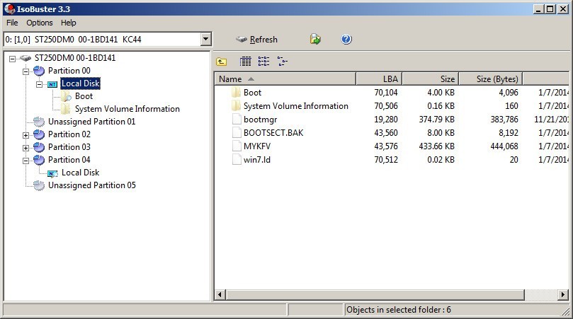Screen dimensions: 573x319
Task: Click 'Objects in selected folder : 6' status text
Action: [398, 310]
